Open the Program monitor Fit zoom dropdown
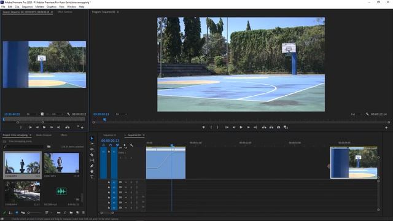The image size is (393, 221). coord(121,114)
